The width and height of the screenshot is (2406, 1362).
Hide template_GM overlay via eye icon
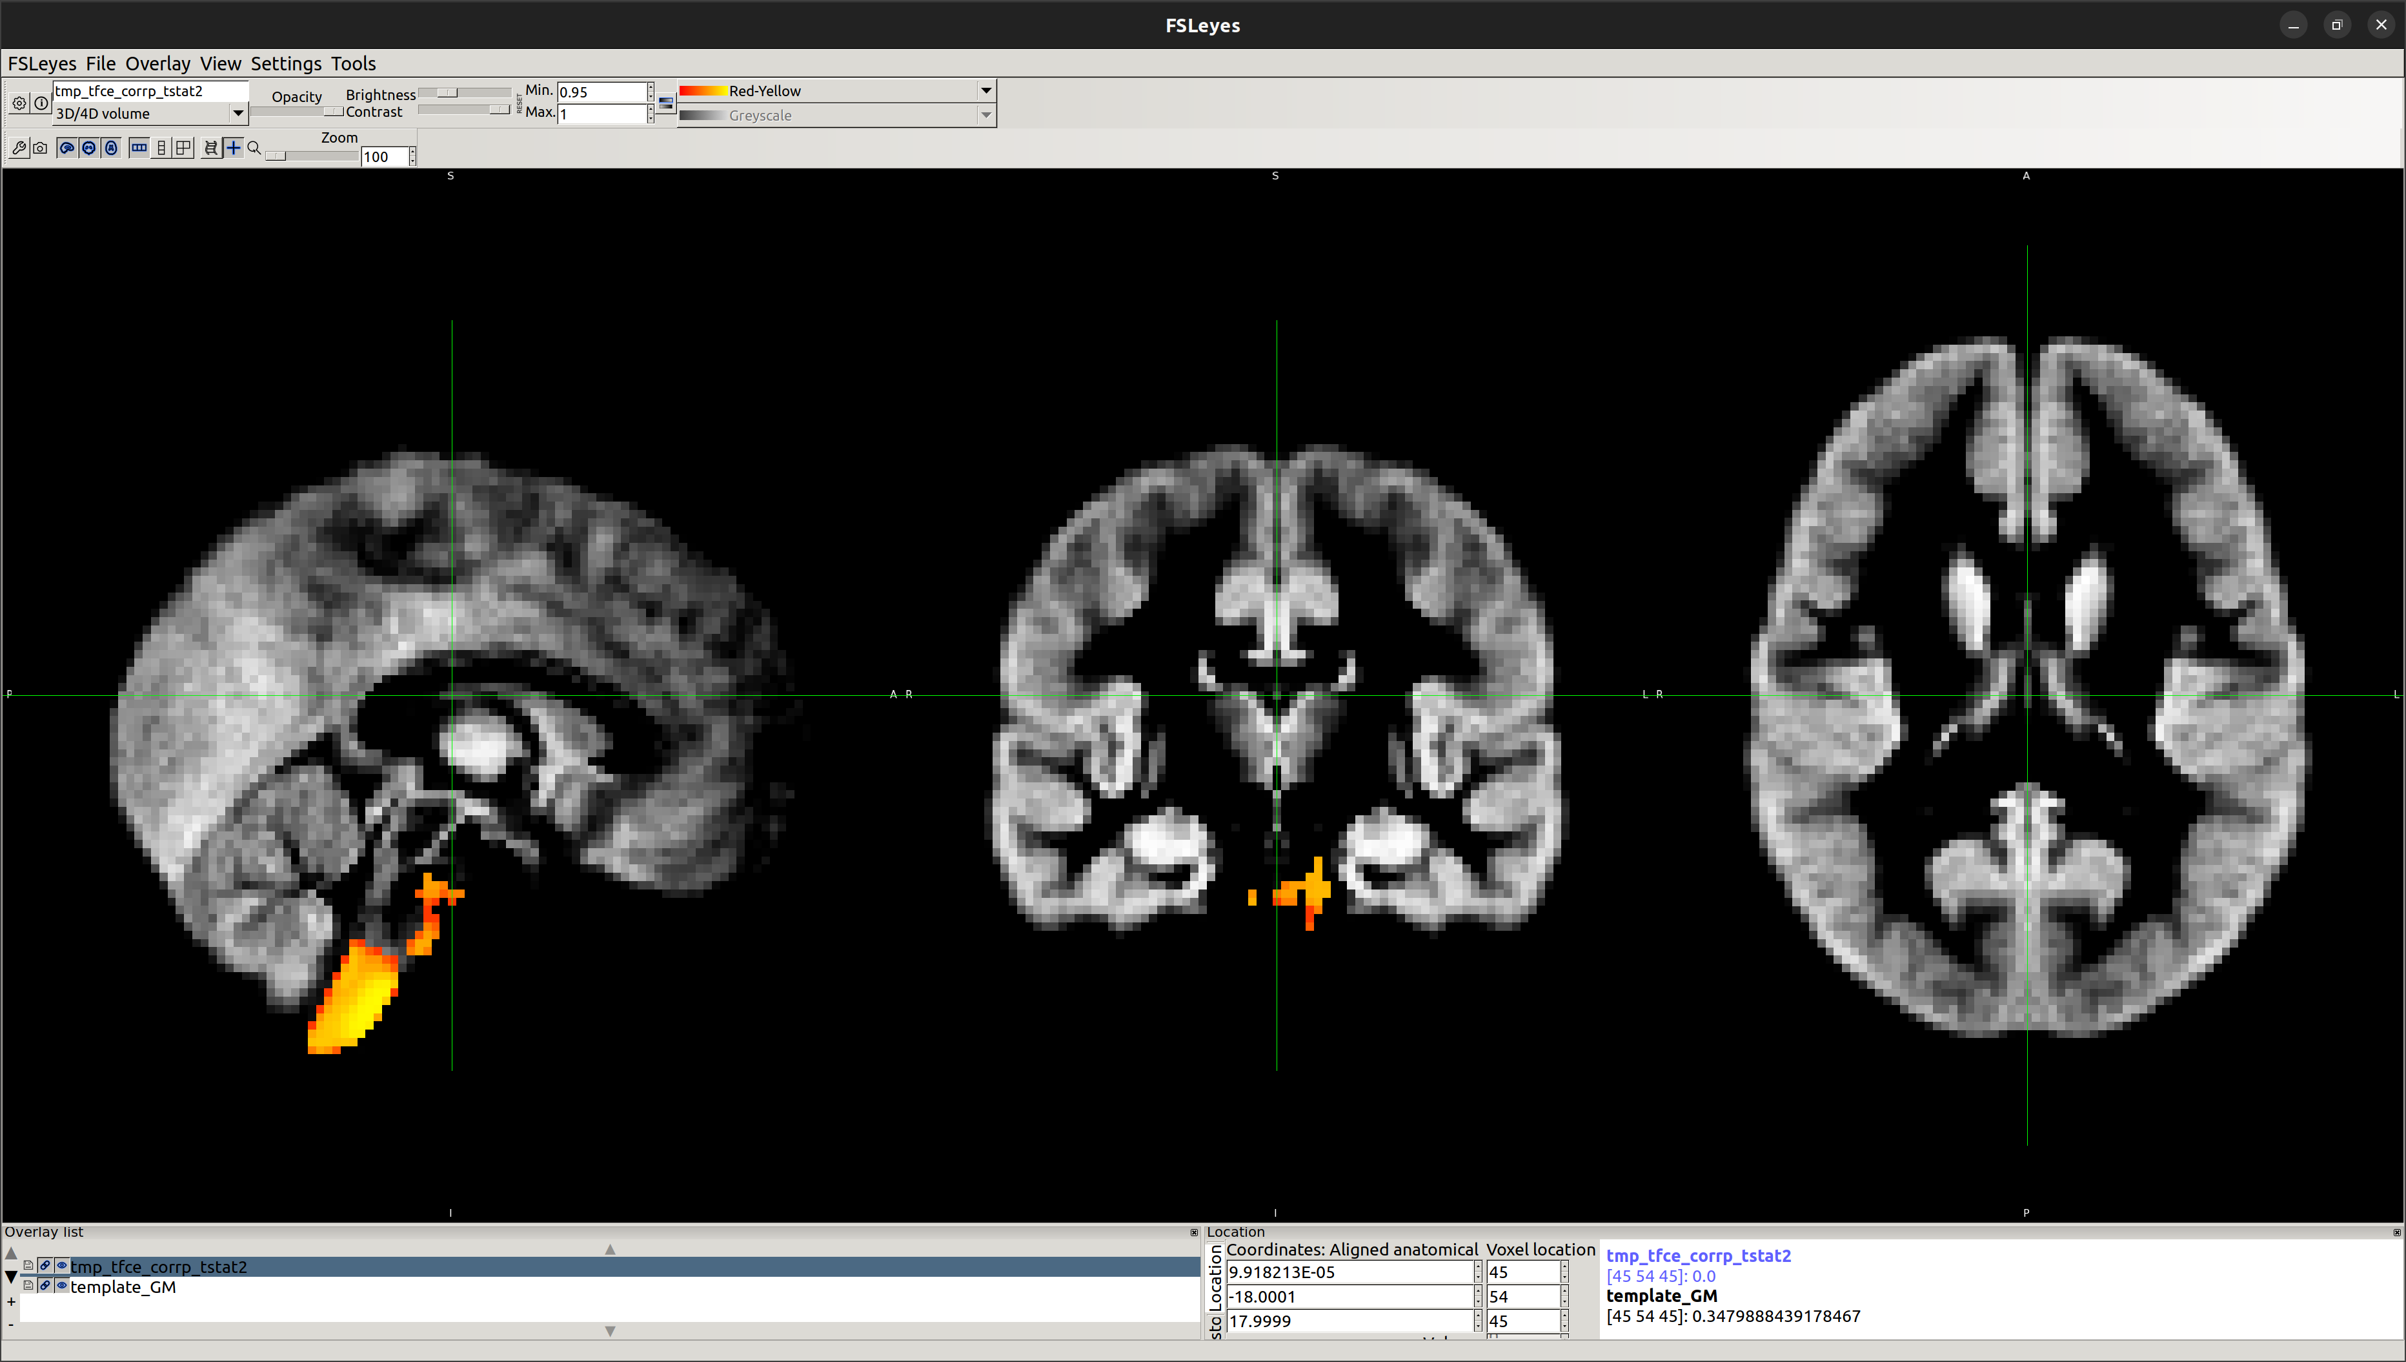(x=62, y=1286)
